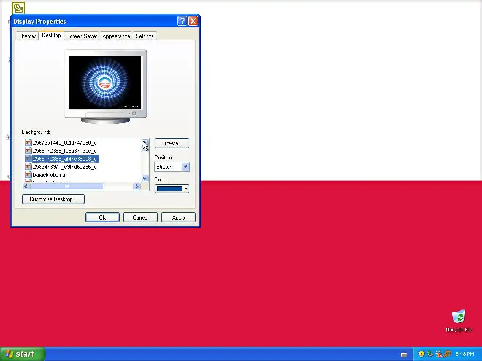Click the blue desktop color swatch
The image size is (482, 361).
pyautogui.click(x=169, y=189)
